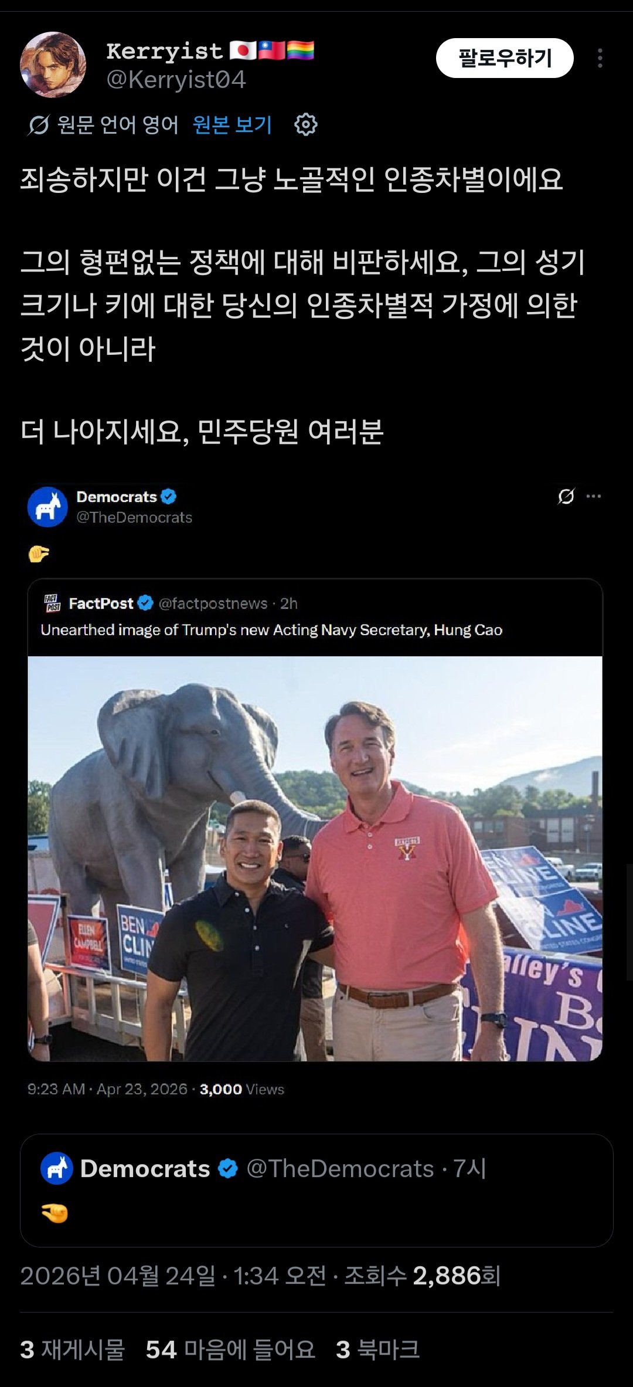
Task: Open the embedded tweet's ellipsis menu
Action: click(594, 497)
